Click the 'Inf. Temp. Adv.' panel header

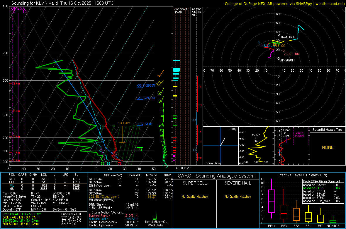click(196, 12)
